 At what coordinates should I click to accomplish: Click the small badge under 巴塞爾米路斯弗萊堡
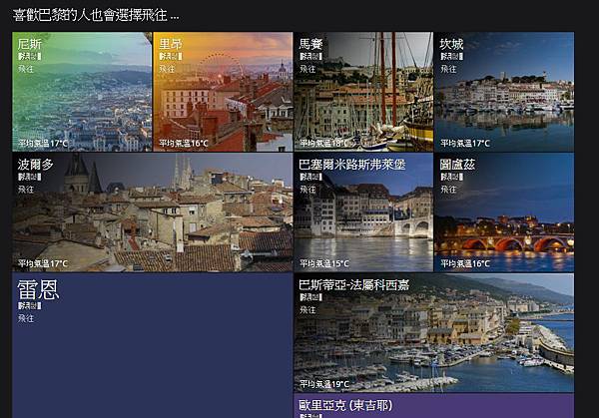[x=310, y=177]
